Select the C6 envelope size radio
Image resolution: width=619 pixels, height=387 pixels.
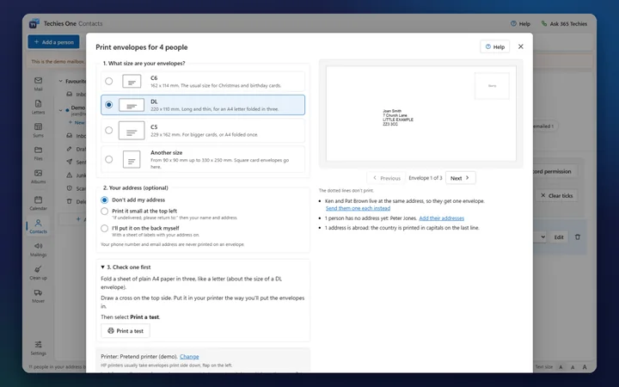point(108,81)
